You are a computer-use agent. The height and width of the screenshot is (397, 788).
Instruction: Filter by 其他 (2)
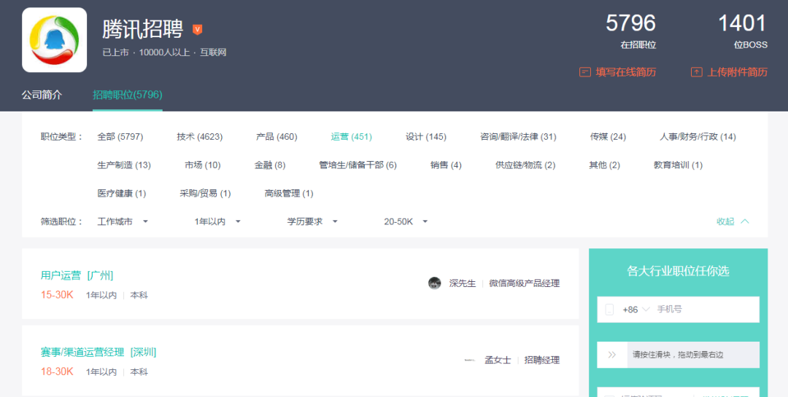click(605, 165)
